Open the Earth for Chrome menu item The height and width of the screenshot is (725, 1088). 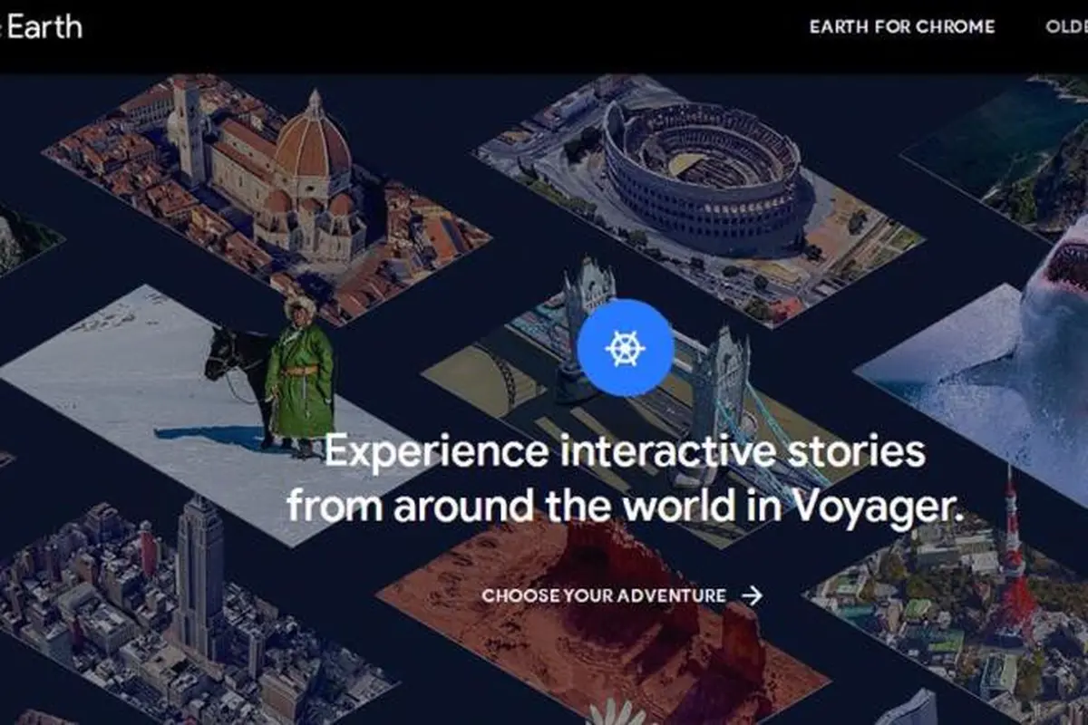pos(902,27)
